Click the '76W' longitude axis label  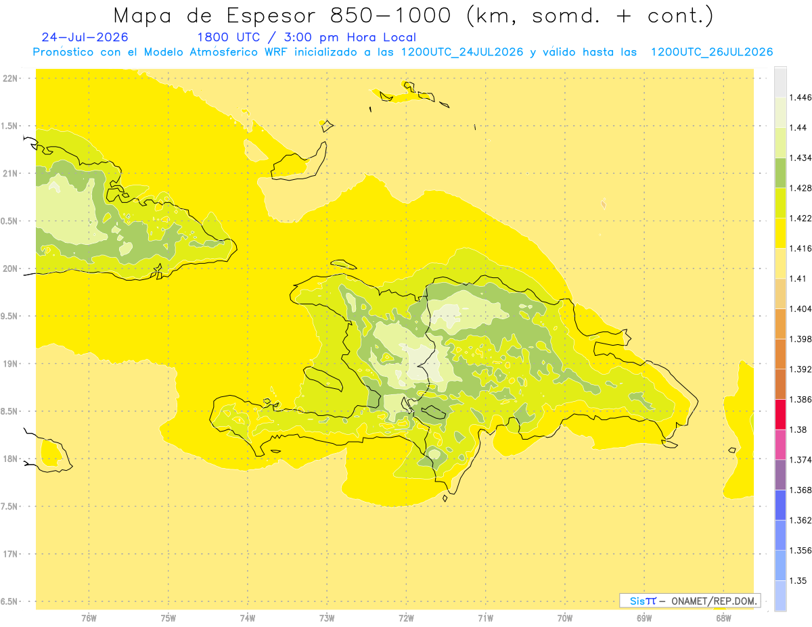point(89,618)
